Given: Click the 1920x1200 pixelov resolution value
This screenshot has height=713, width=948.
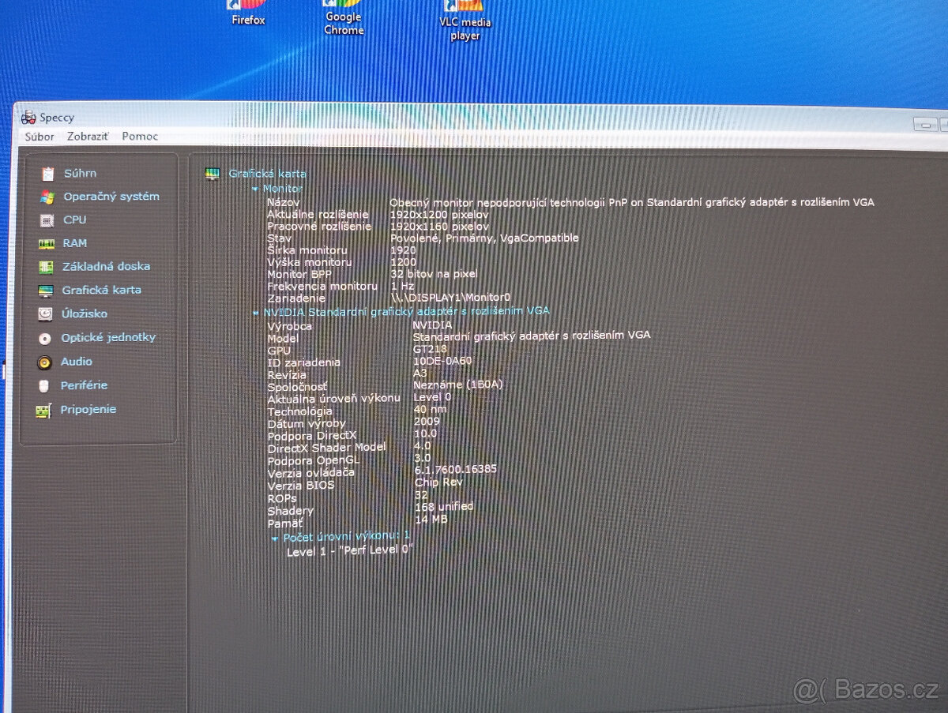Looking at the screenshot, I should pyautogui.click(x=439, y=214).
